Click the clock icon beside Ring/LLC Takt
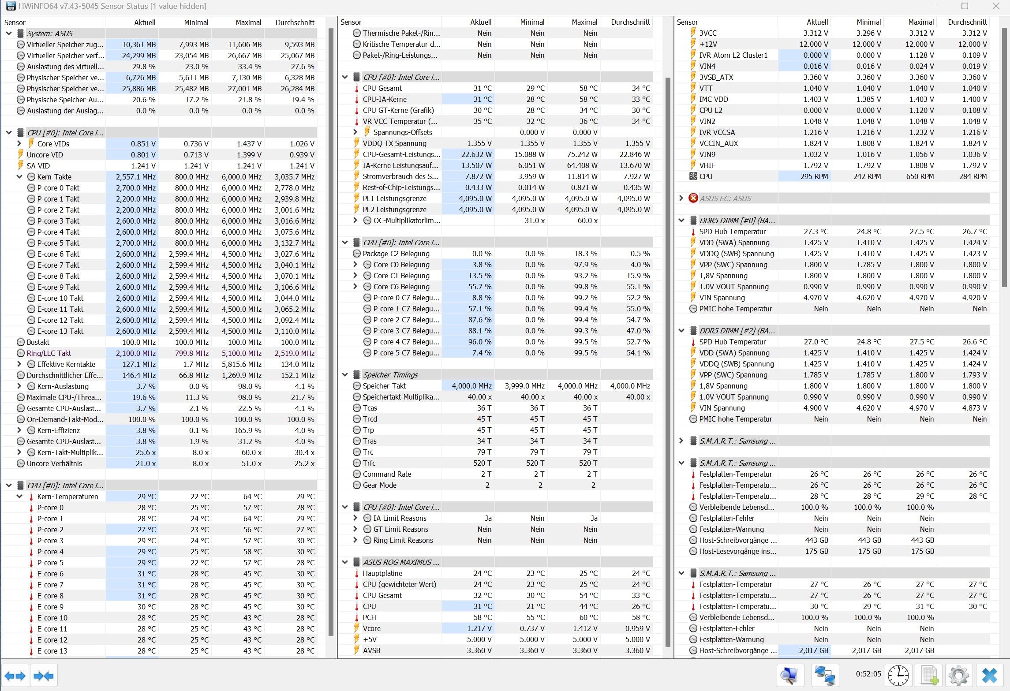Screen dimensions: 1010x691 [21, 353]
